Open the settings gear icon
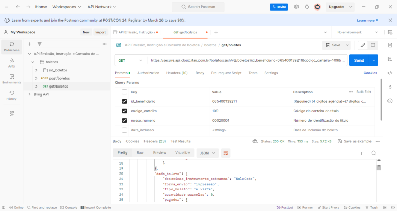Viewport: 397px width, 211px height. pos(296,7)
